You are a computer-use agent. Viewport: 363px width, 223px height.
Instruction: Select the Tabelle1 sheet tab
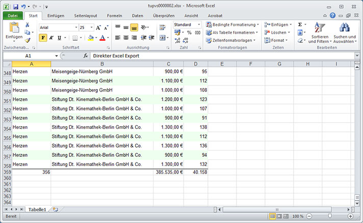click(37, 209)
